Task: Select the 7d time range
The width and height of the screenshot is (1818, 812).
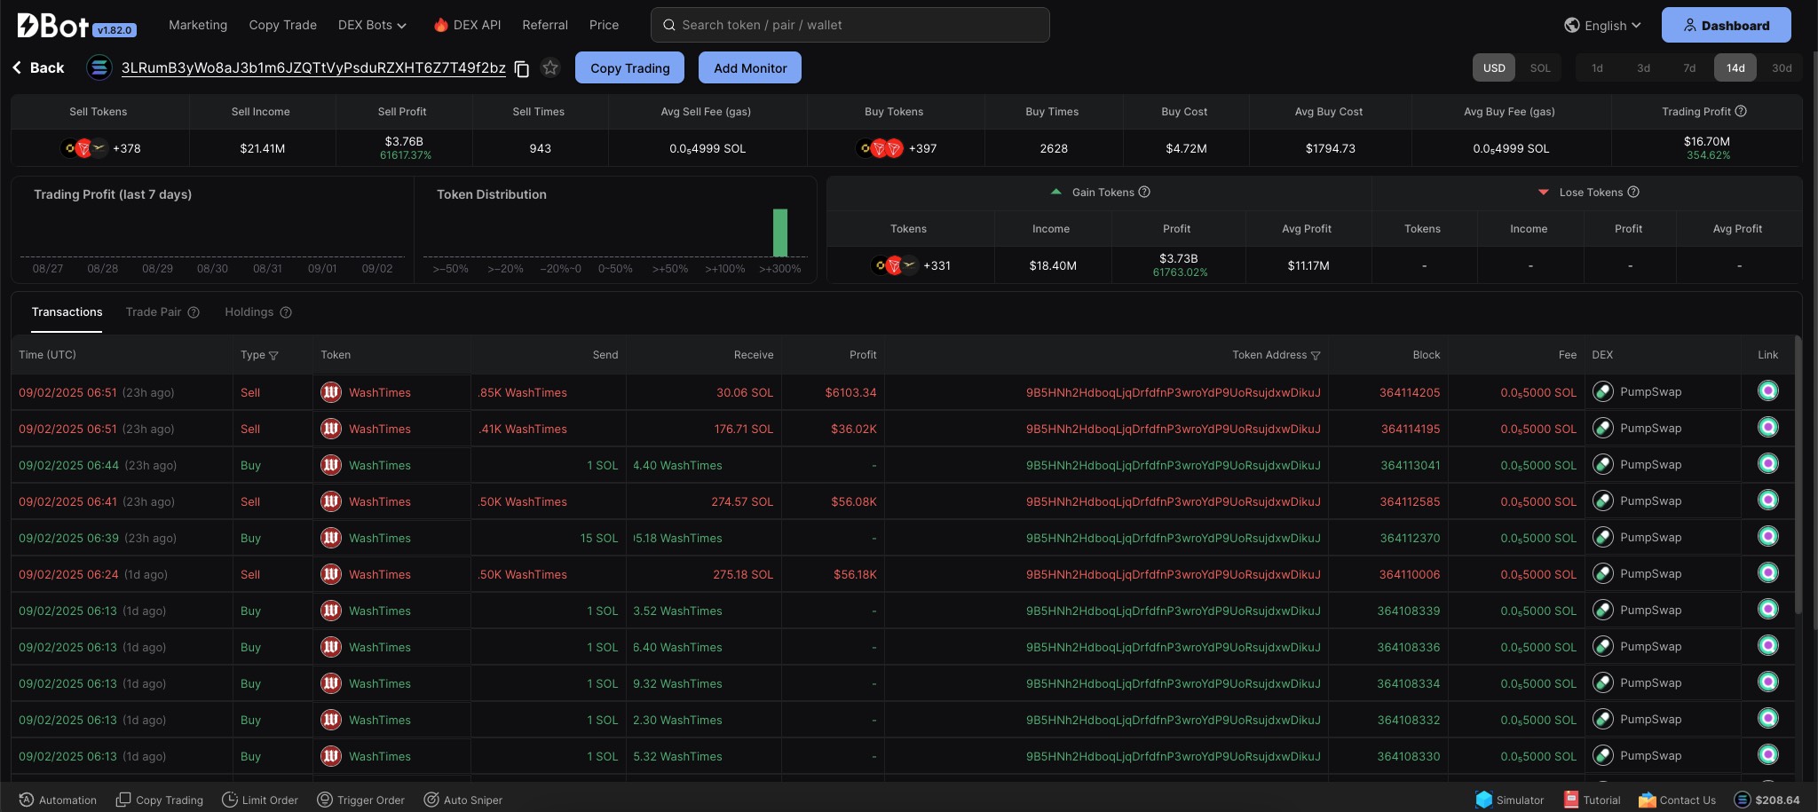Action: [x=1689, y=68]
